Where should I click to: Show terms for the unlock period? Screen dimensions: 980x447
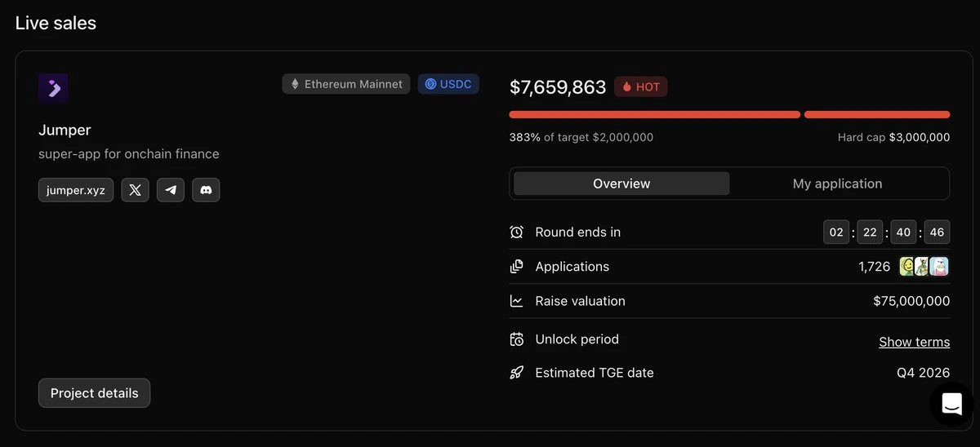(x=914, y=342)
